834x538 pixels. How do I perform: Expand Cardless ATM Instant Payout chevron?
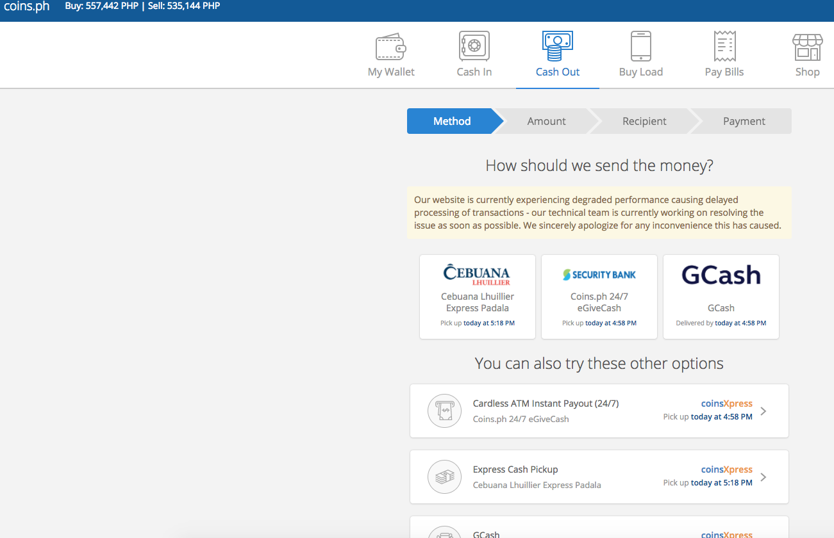(x=763, y=411)
